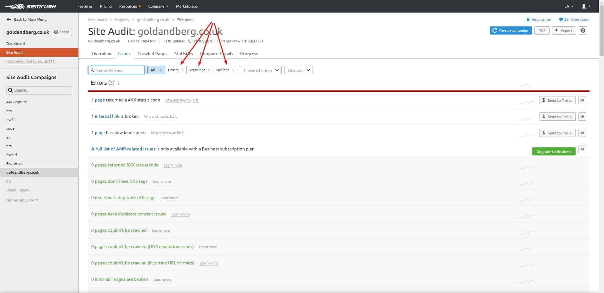Click the Errors info icon

point(119,83)
